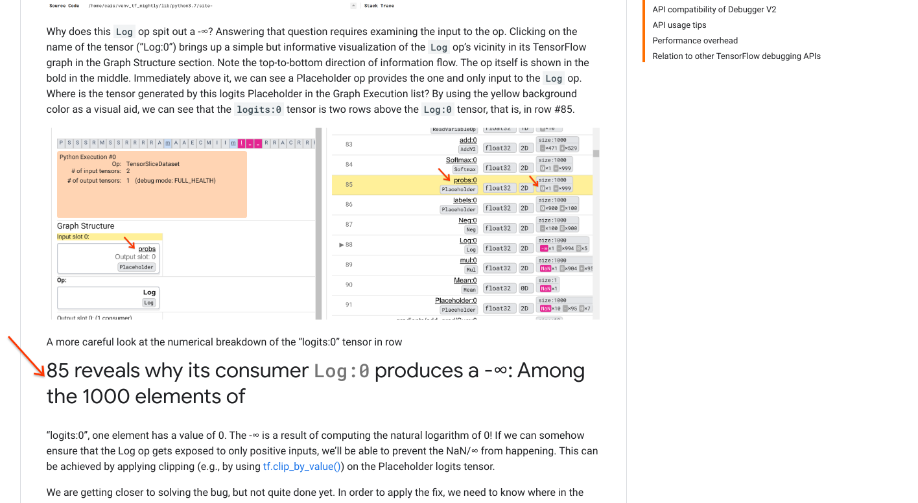
Task: Click add:0 tensor name in row 83
Action: [467, 140]
